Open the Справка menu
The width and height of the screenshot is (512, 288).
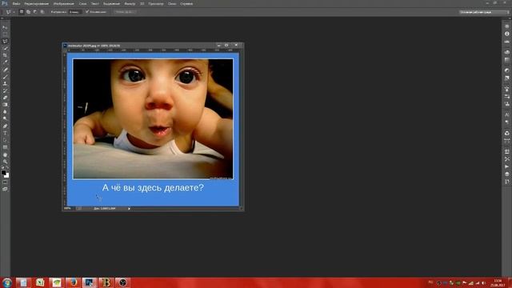(x=186, y=3)
